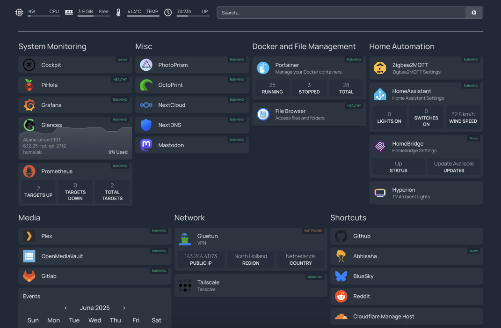Click the Glances green eye icon
The height and width of the screenshot is (328, 501).
click(29, 125)
